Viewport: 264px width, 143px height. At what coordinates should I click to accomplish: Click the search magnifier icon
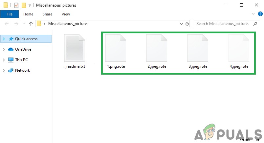255,24
